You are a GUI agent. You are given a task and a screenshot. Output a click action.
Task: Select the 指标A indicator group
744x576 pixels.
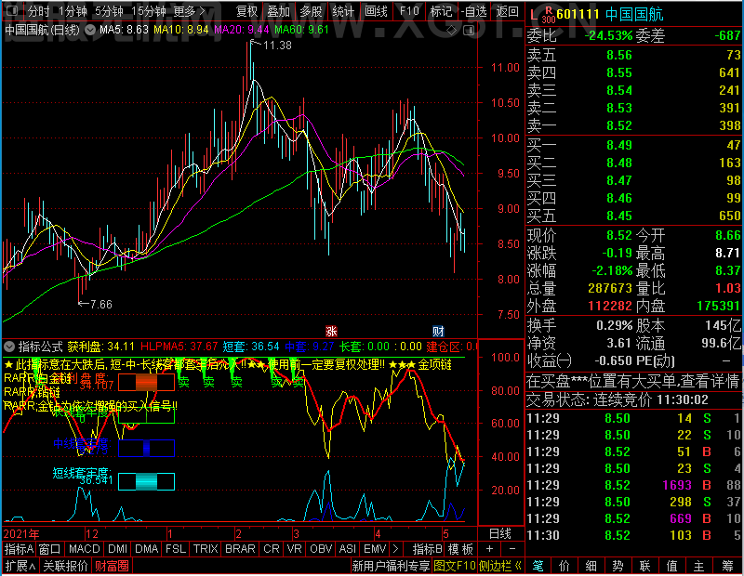pyautogui.click(x=19, y=549)
